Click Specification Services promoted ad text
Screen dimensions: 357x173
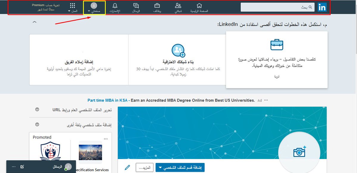[x=92, y=170]
